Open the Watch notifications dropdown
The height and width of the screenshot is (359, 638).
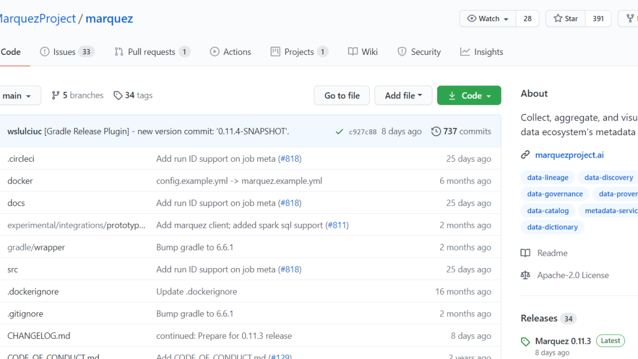(x=488, y=19)
